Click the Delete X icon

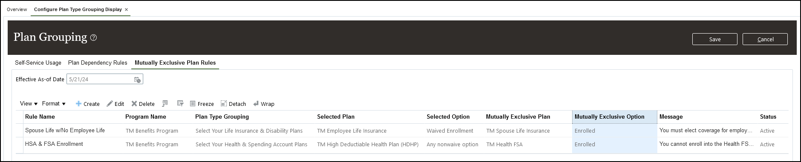tap(134, 104)
